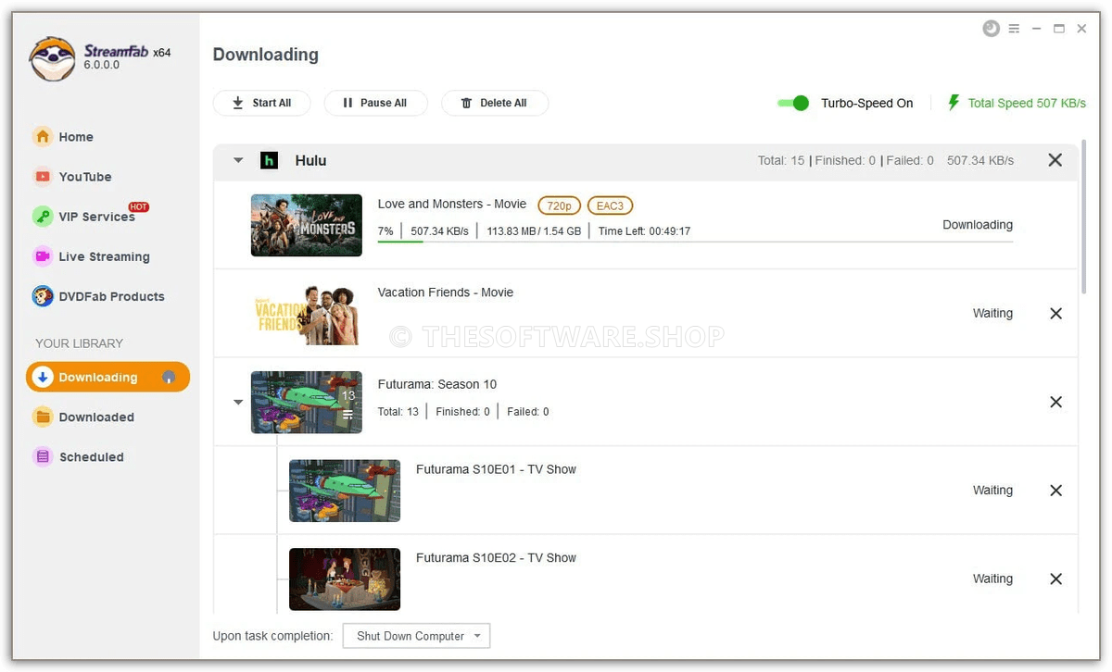Image resolution: width=1112 pixels, height=672 pixels.
Task: Open the Futurama S10E02 thumbnail
Action: (x=345, y=579)
